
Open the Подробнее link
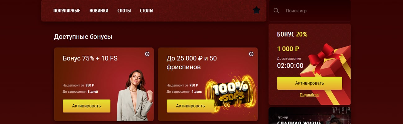click(309, 95)
